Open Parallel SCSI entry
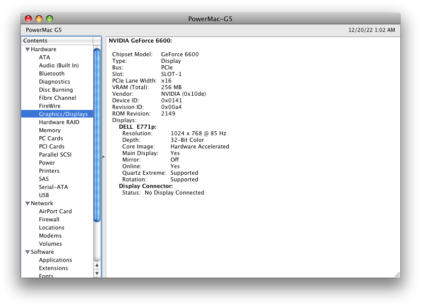This screenshot has height=306, width=421. click(55, 155)
